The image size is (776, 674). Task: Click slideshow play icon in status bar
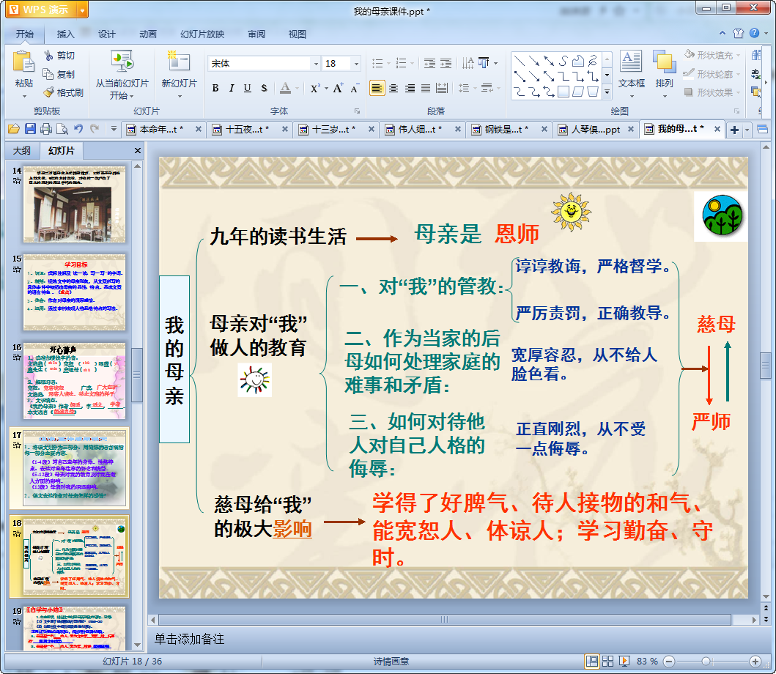(624, 661)
